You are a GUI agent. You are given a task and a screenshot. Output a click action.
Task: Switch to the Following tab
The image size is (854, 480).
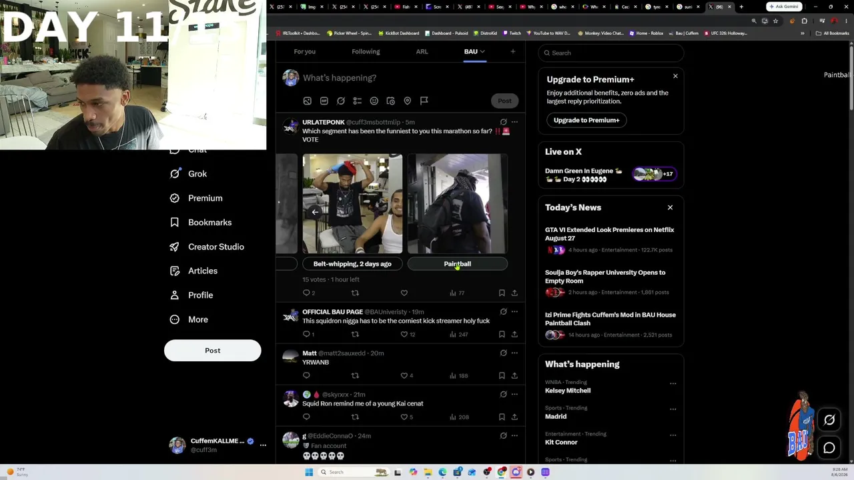point(366,51)
